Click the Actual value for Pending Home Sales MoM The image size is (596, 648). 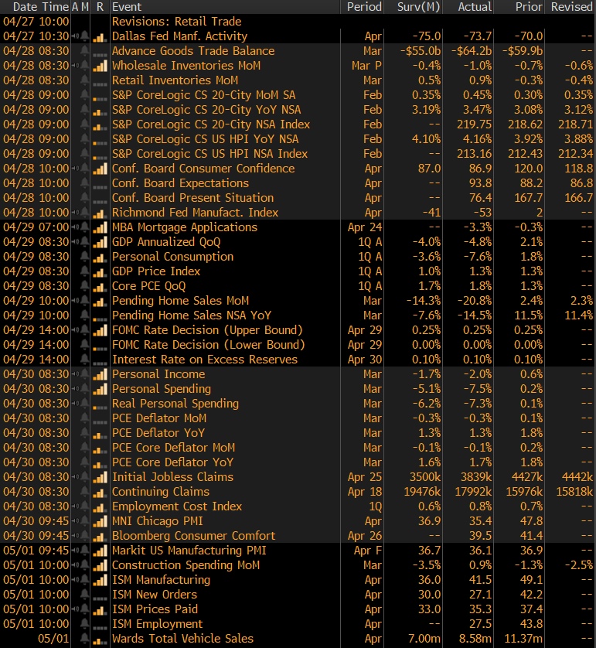(475, 301)
